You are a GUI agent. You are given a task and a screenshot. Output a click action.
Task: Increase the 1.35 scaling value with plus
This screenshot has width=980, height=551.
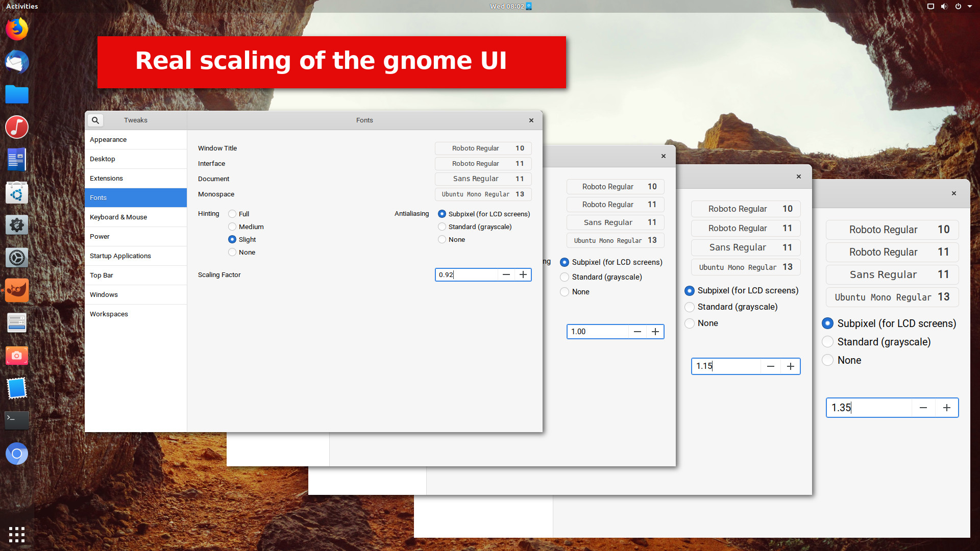click(x=947, y=408)
